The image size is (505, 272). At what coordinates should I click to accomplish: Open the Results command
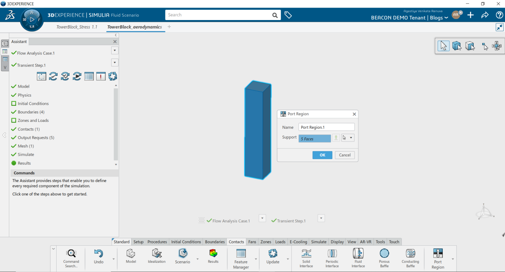(213, 256)
